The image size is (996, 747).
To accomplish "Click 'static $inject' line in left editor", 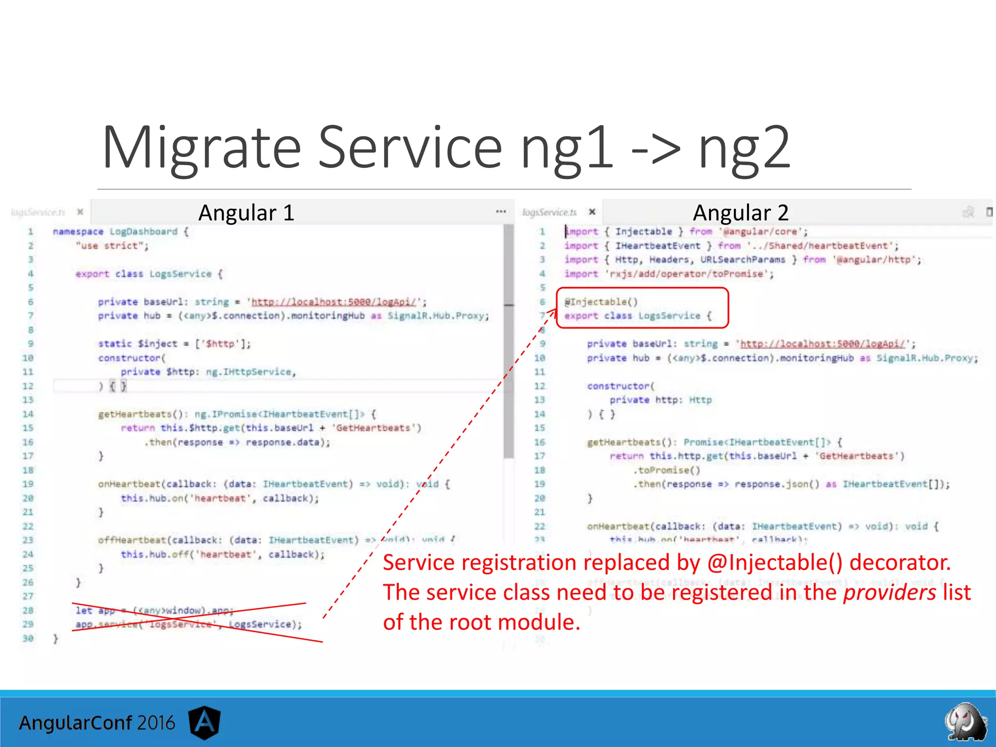I will [x=175, y=344].
